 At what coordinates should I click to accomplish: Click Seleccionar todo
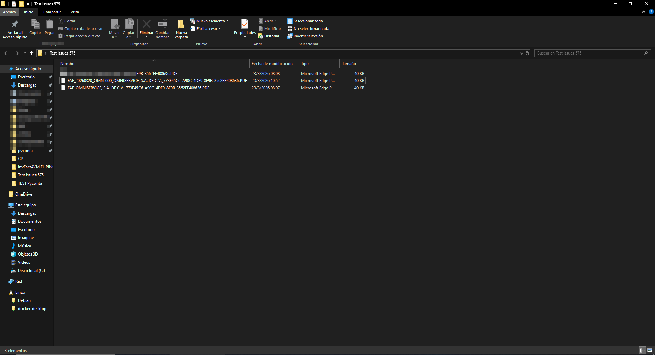(305, 21)
